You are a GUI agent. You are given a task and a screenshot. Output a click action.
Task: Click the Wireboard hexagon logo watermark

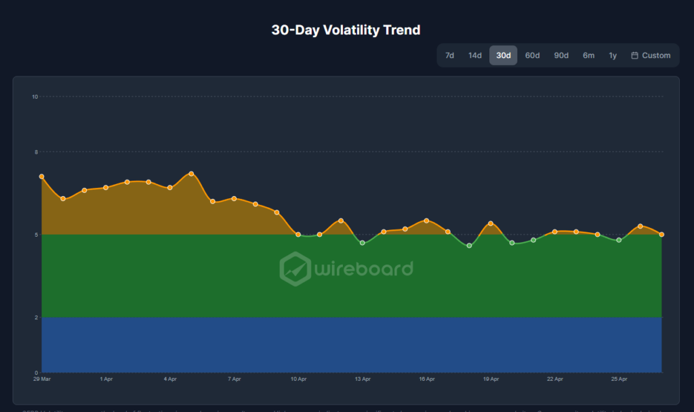pos(295,269)
